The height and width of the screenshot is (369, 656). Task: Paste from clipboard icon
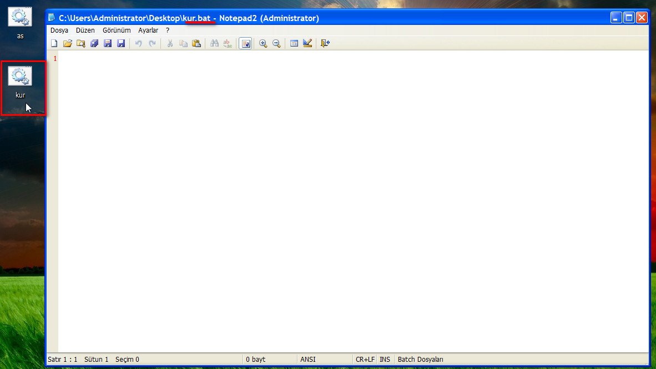click(196, 43)
